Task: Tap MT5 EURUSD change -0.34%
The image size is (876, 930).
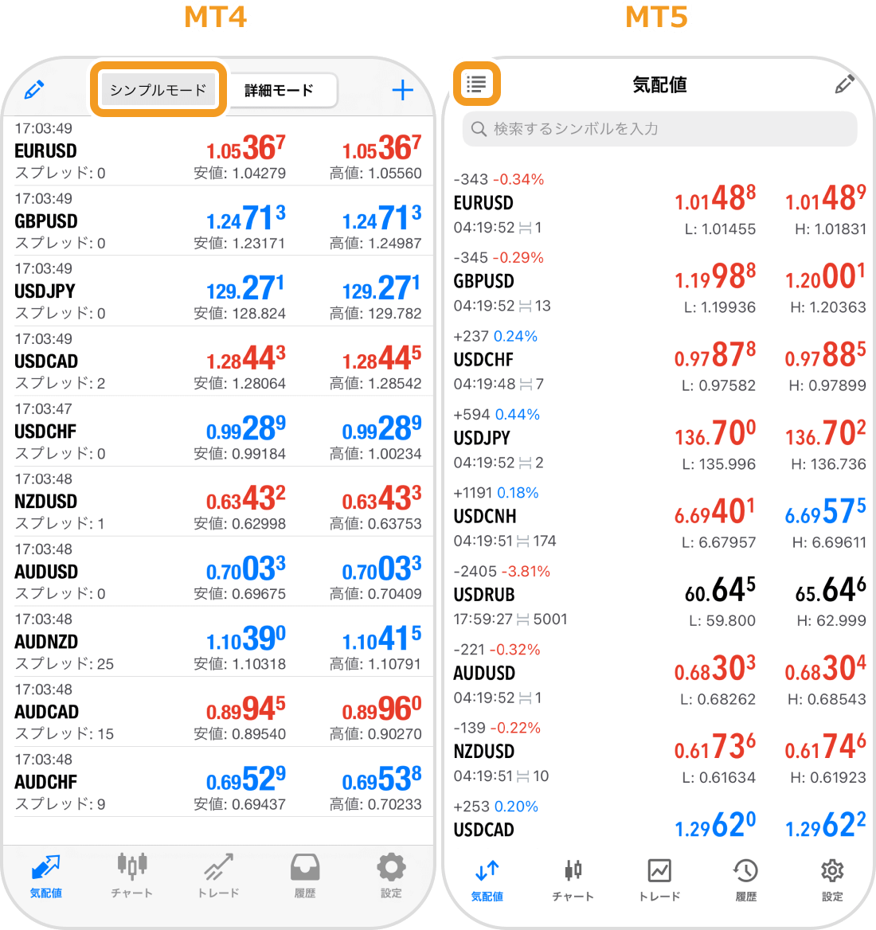Action: (518, 179)
